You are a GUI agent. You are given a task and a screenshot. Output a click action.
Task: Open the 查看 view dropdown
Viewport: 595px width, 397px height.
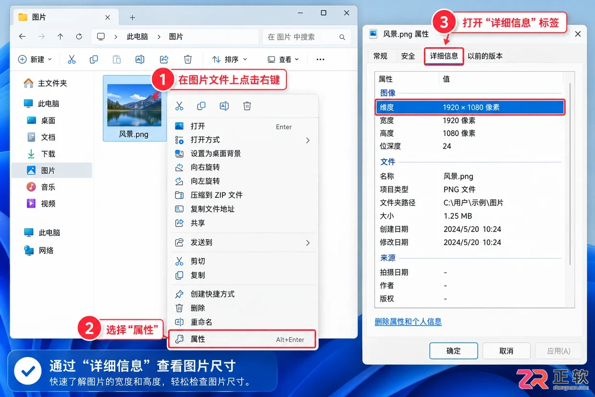pyautogui.click(x=283, y=59)
